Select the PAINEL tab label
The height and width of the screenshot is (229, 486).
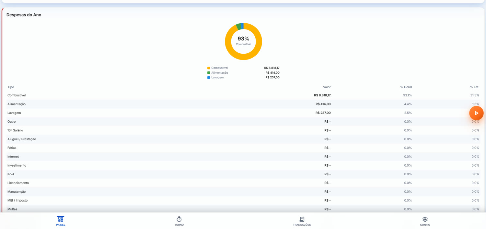(61, 225)
